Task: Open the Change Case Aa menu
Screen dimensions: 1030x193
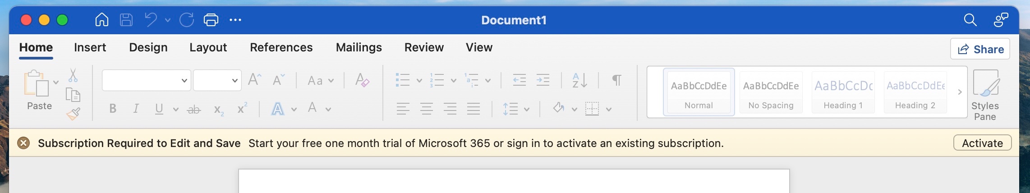Action: (321, 81)
